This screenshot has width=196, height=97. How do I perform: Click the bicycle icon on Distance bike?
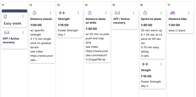[173, 13]
